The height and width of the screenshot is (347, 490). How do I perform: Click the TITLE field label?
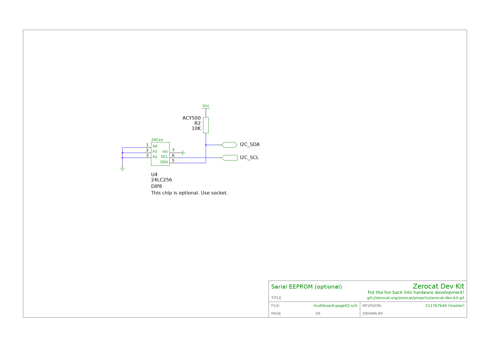pos(276,298)
